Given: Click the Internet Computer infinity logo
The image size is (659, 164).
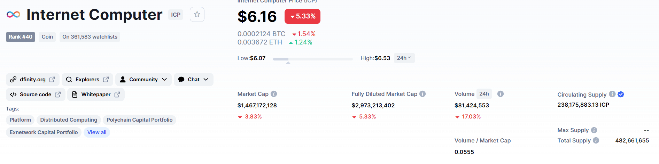Looking at the screenshot, I should click(x=13, y=15).
